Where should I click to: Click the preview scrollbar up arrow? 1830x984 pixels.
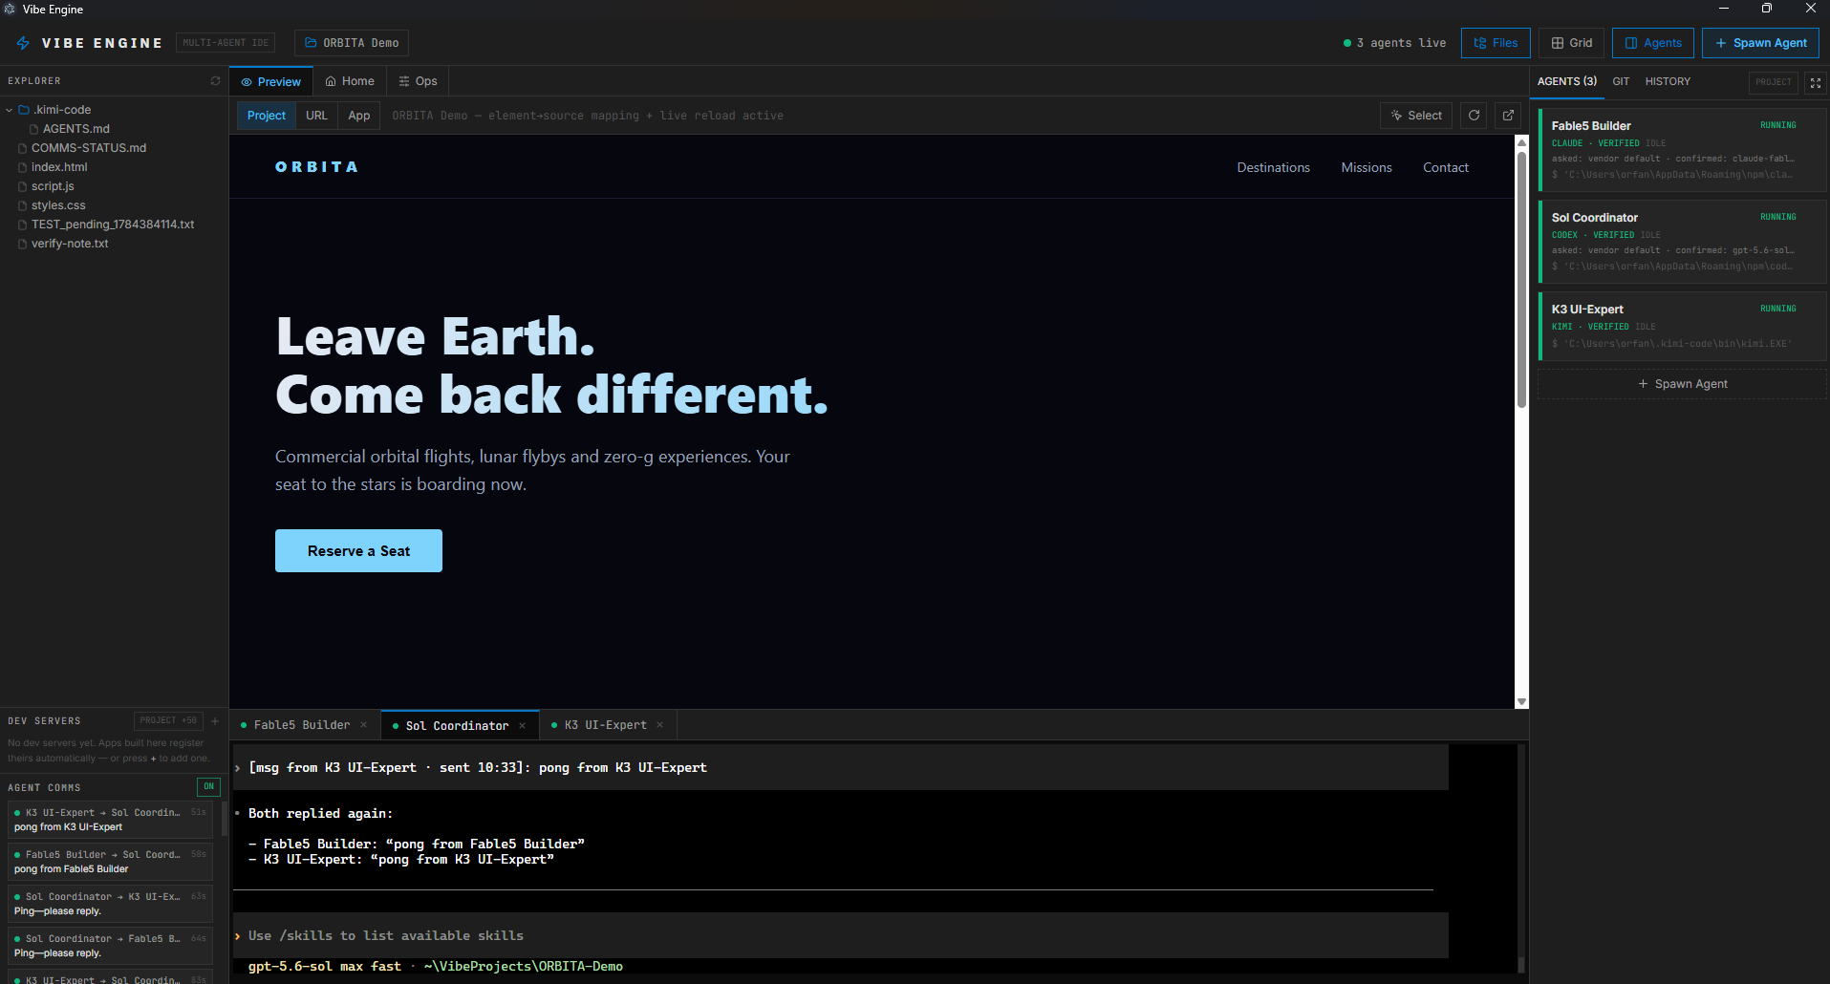click(x=1521, y=141)
